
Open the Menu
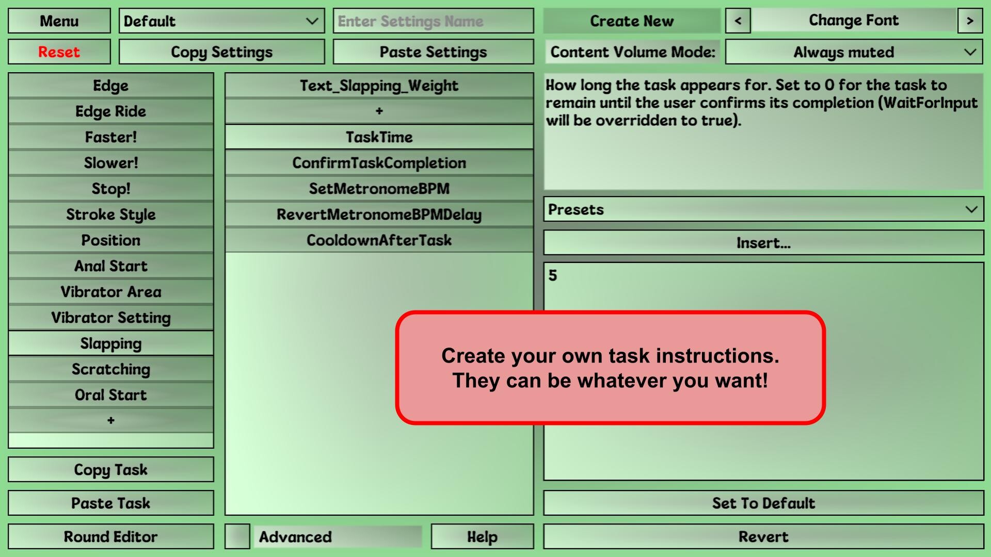pos(59,21)
